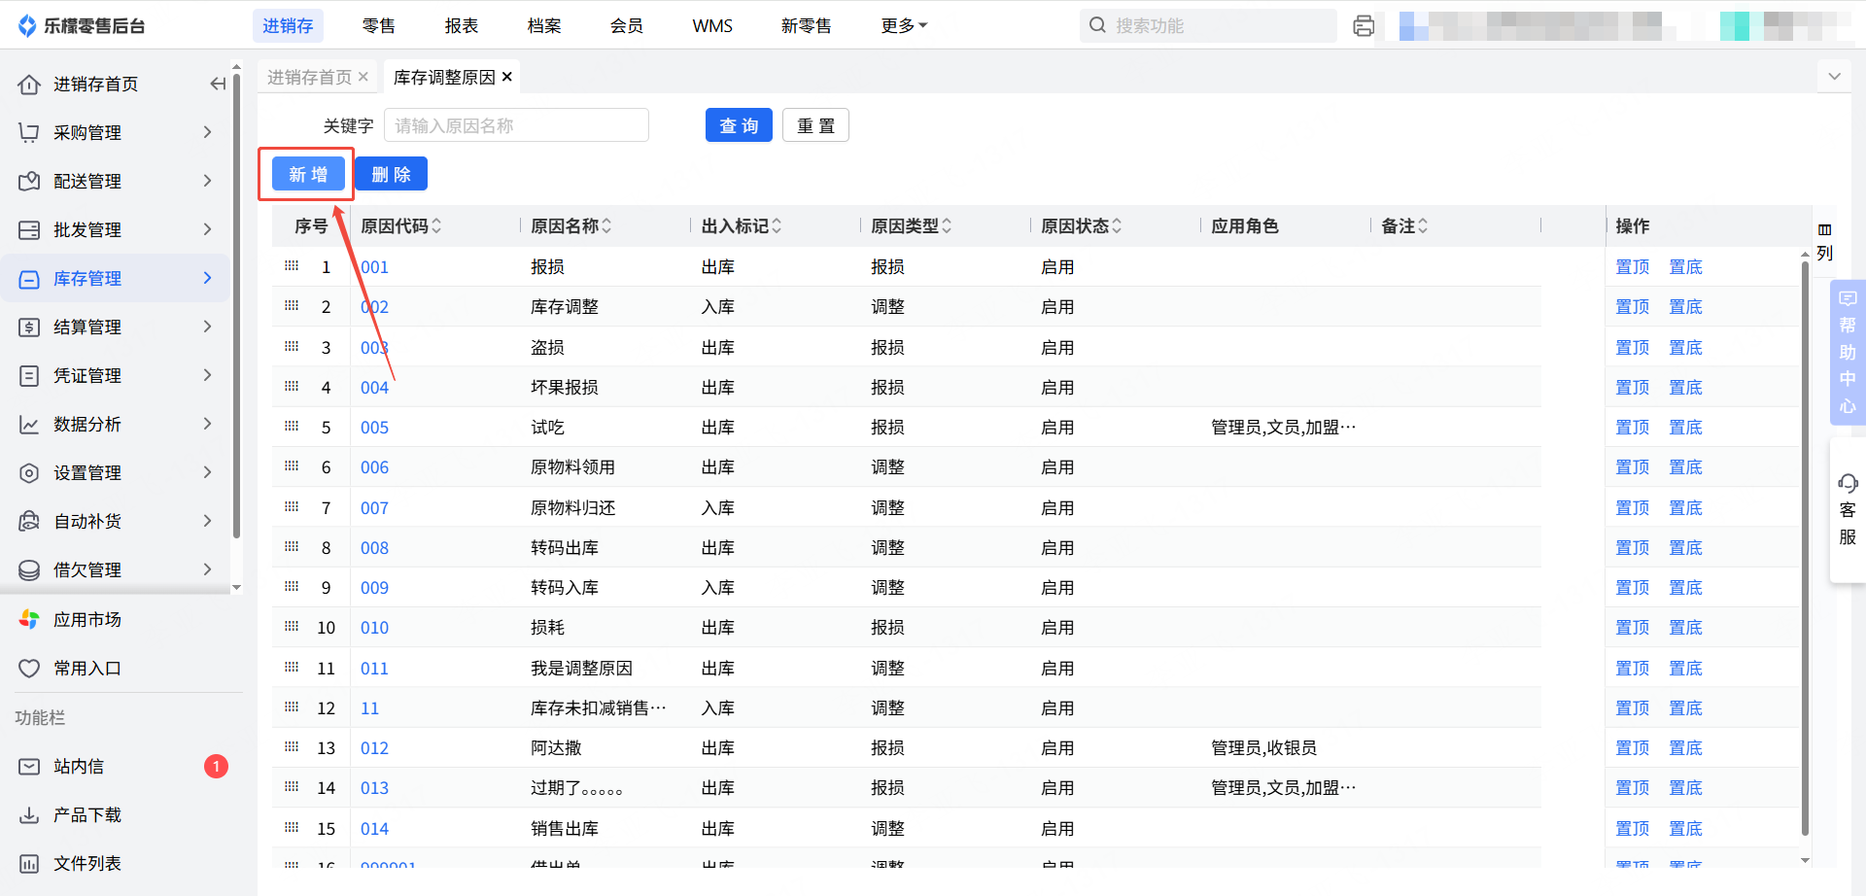Sort by 原因代码 column
Viewport: 1866px width, 896px height.
coord(436,226)
